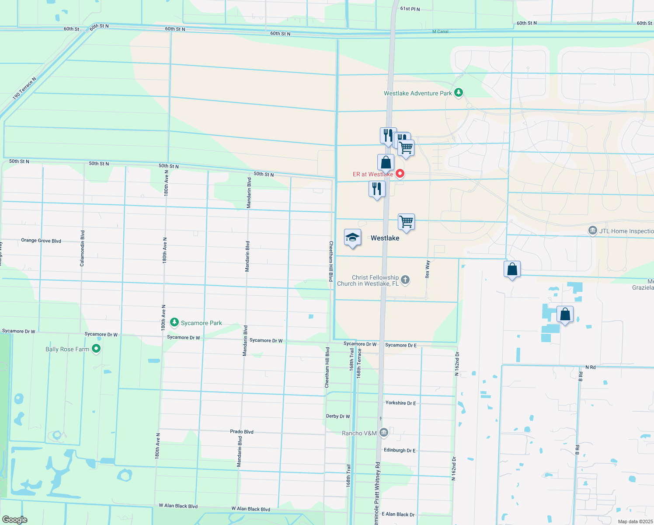This screenshot has height=525, width=654.
Task: Select the 61st Pl N street label
Action: [x=410, y=9]
